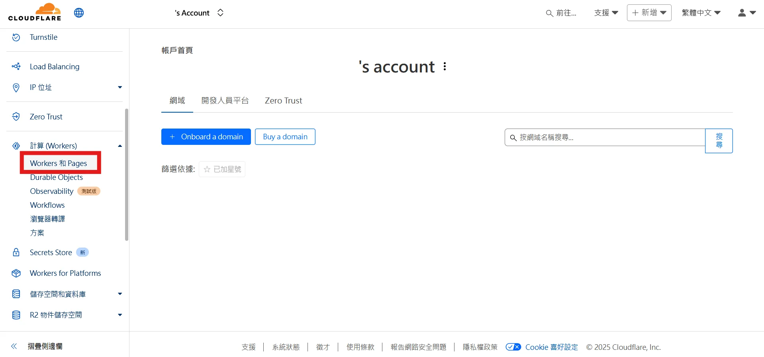Click the globe icon beside the logo
The width and height of the screenshot is (764, 357).
click(x=79, y=13)
